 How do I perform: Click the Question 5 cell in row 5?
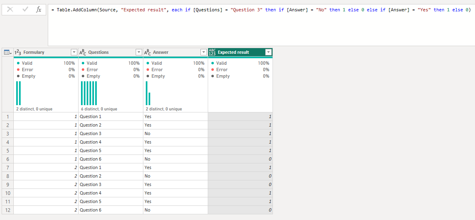111,150
